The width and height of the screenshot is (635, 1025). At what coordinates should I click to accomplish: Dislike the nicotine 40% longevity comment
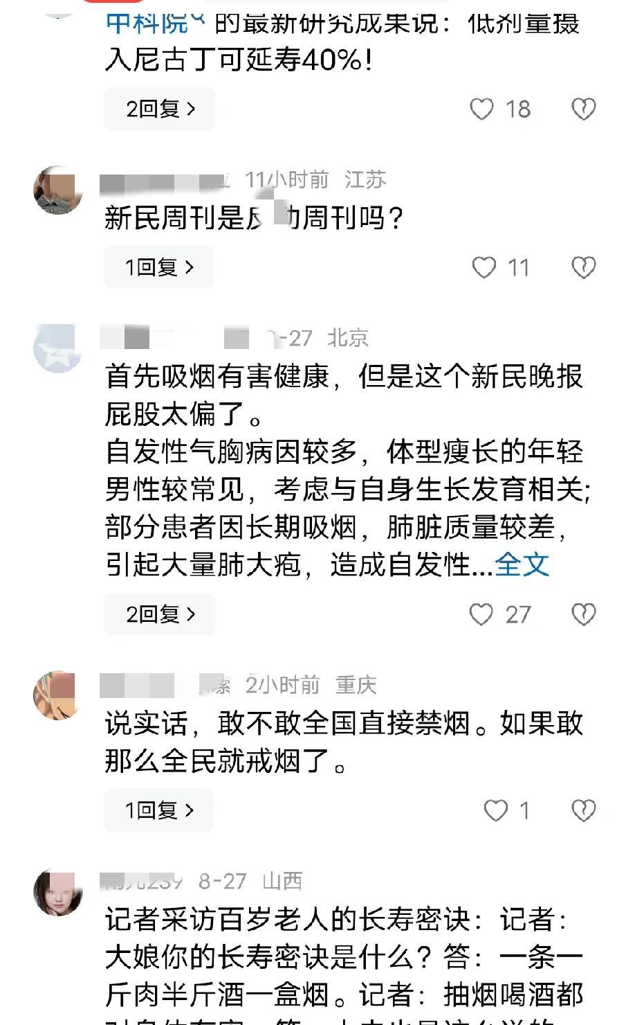coord(584,109)
